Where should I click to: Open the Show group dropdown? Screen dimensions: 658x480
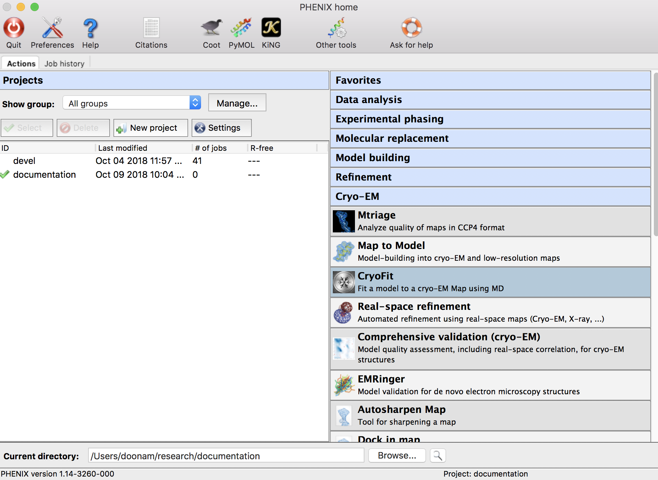tap(131, 103)
